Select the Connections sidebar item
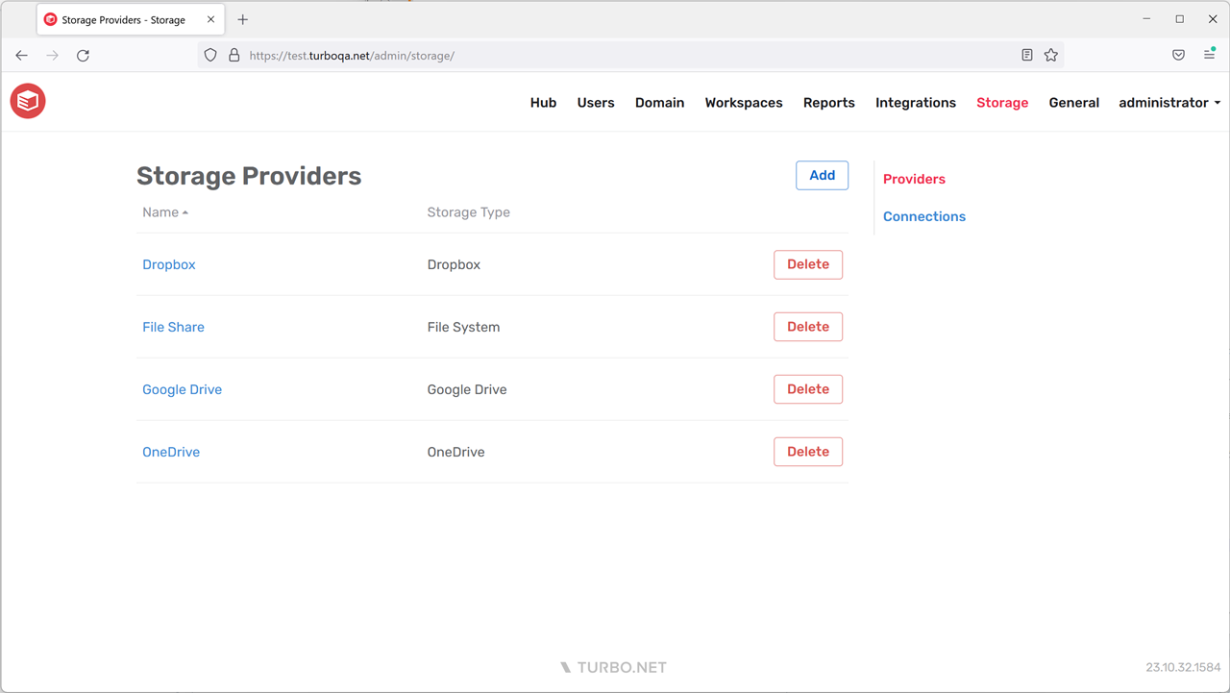This screenshot has height=693, width=1230. [x=923, y=215]
